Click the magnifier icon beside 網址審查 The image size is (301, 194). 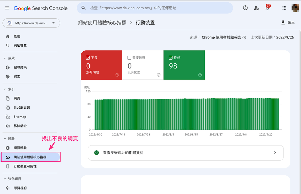tap(8, 45)
